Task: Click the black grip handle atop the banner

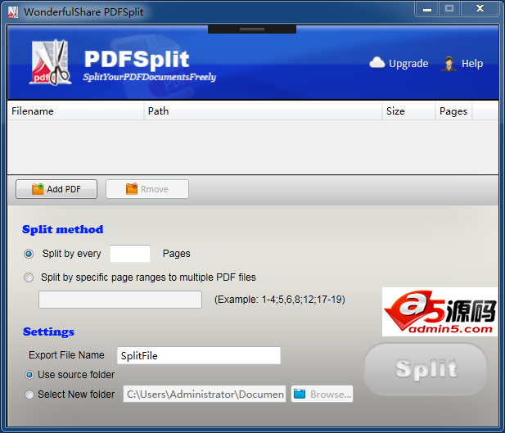Action: pos(252,29)
